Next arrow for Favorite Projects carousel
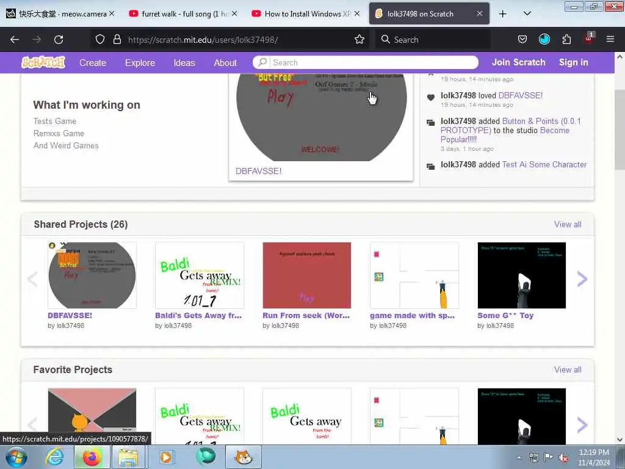625x469 pixels. tap(582, 425)
